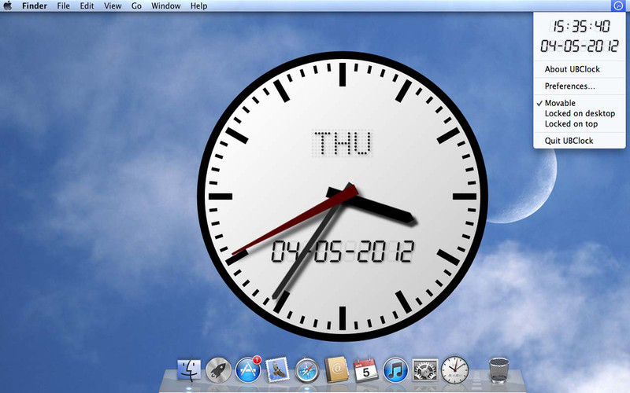630x393 pixels.
Task: Open the Window menu
Action: (x=166, y=6)
